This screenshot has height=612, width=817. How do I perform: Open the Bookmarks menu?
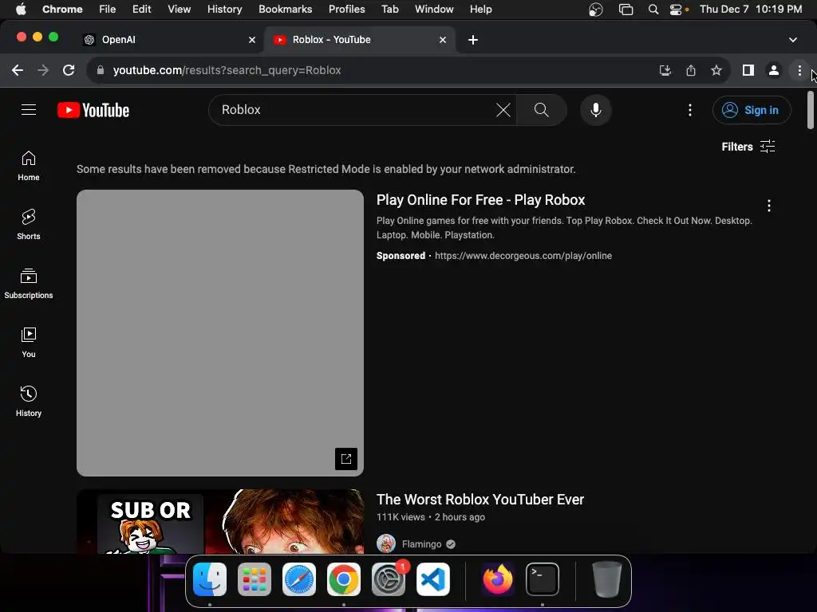[285, 9]
